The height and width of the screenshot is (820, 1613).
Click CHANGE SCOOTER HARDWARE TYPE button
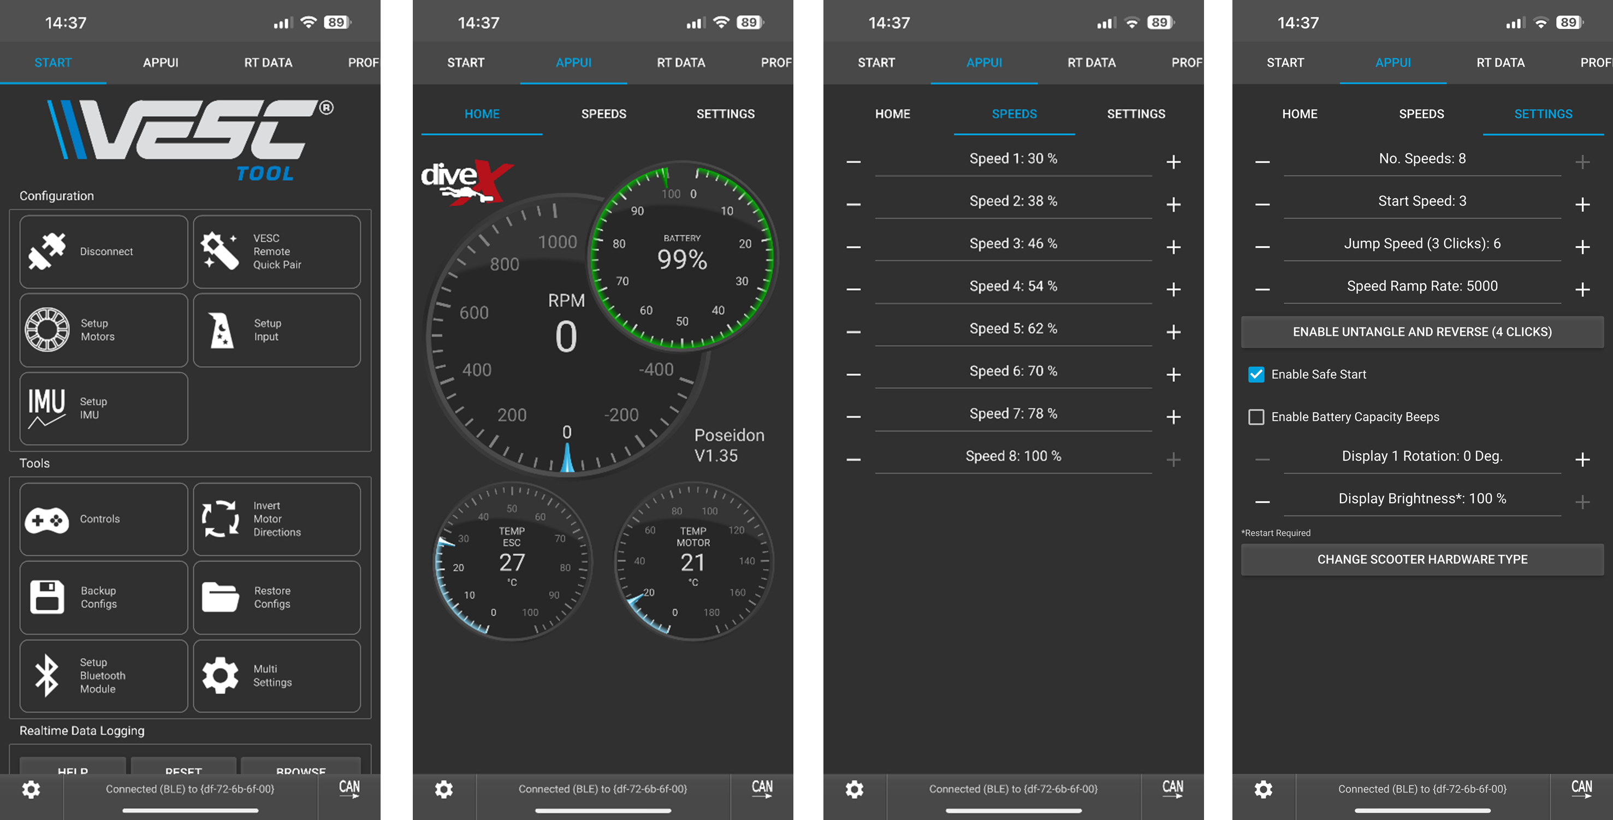(x=1422, y=558)
